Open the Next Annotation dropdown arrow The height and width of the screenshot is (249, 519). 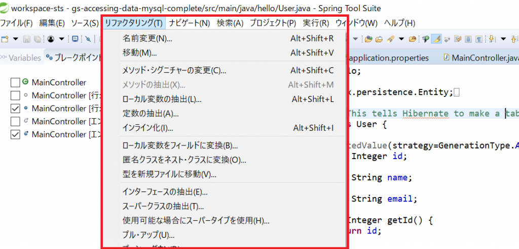click(503, 39)
